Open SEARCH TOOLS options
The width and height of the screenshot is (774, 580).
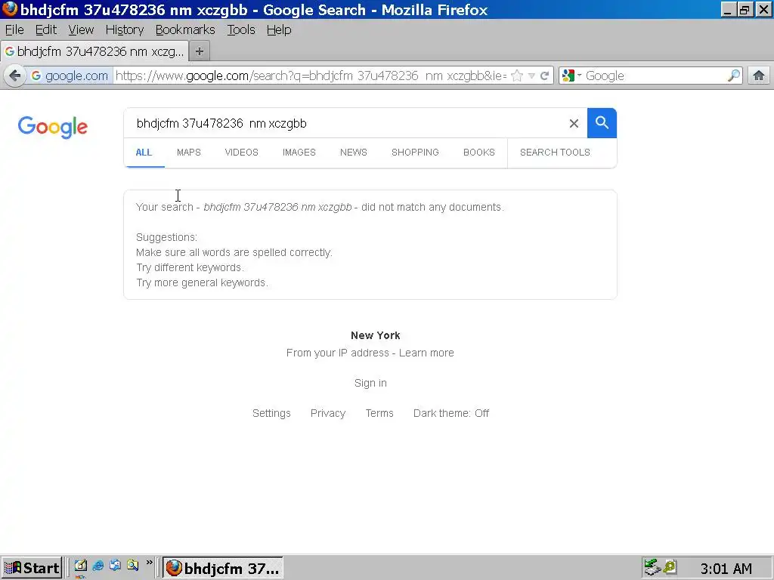(555, 153)
